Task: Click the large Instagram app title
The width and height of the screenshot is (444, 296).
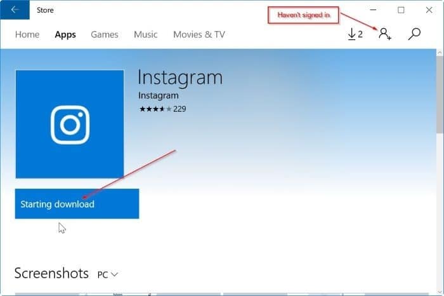Action: point(180,77)
